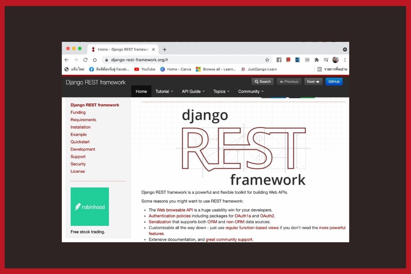Viewport: 411px width, 274px height.
Task: Open the Extensions puzzle-piece menu
Action: click(x=316, y=60)
